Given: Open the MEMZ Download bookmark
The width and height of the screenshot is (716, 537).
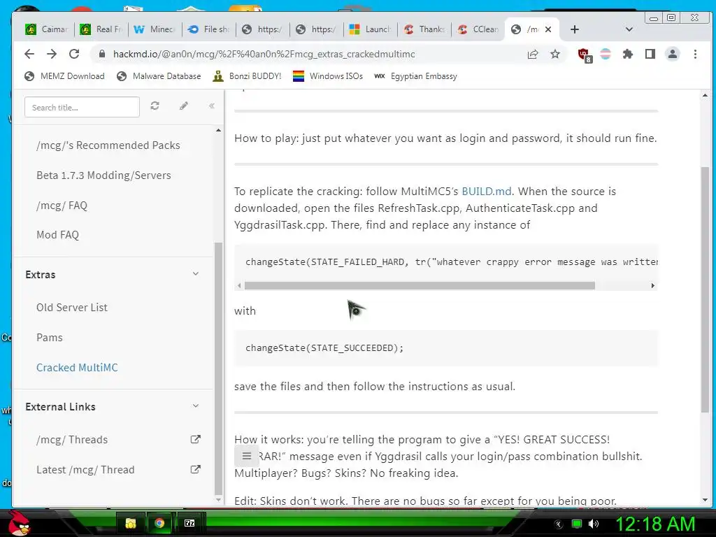Looking at the screenshot, I should [x=64, y=76].
